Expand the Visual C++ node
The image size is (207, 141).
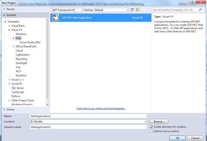tap(9, 80)
